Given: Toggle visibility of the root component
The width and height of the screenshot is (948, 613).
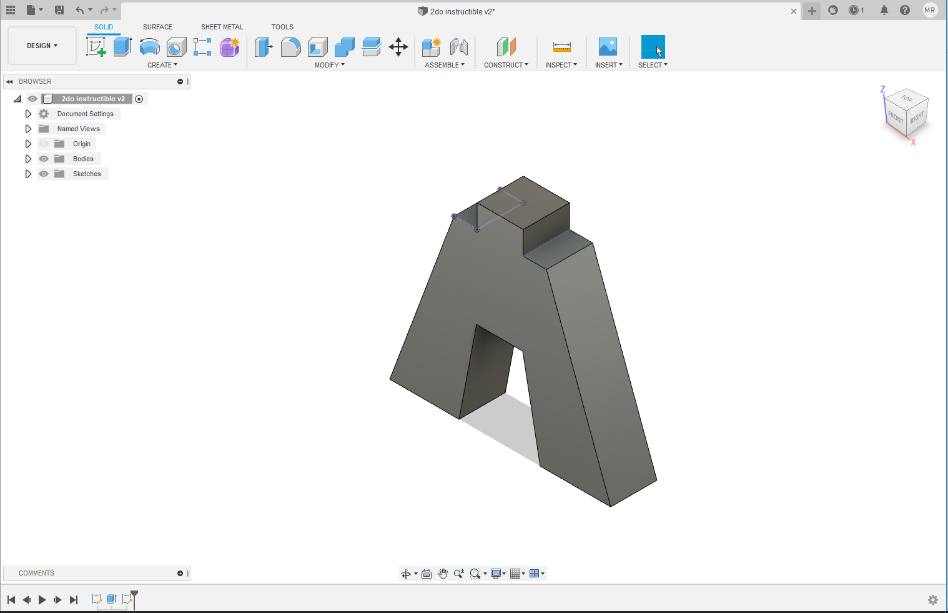Looking at the screenshot, I should click(x=32, y=99).
